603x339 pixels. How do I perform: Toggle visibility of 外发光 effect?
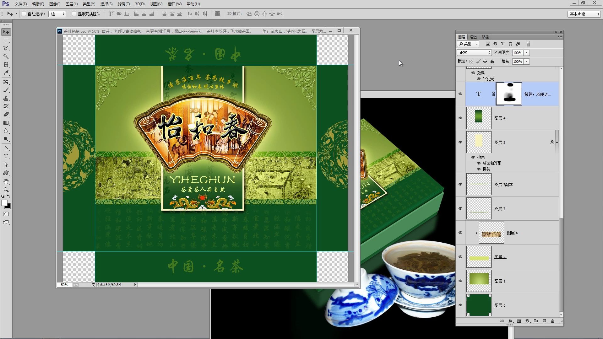point(479,79)
